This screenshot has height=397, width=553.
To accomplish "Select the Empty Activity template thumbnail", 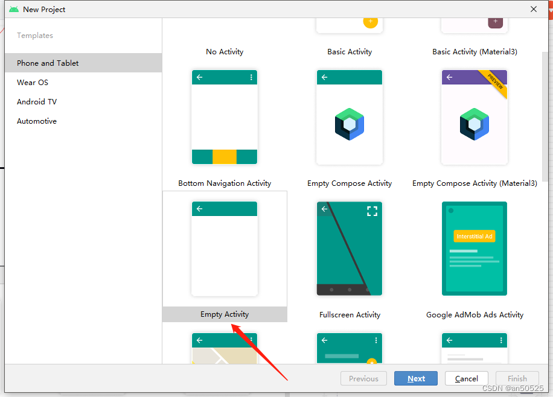I will point(225,249).
